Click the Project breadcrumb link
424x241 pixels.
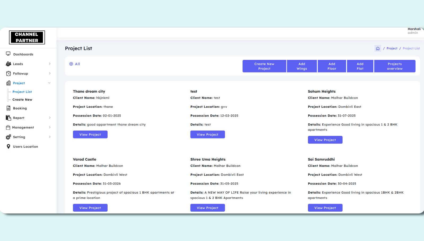coord(392,48)
